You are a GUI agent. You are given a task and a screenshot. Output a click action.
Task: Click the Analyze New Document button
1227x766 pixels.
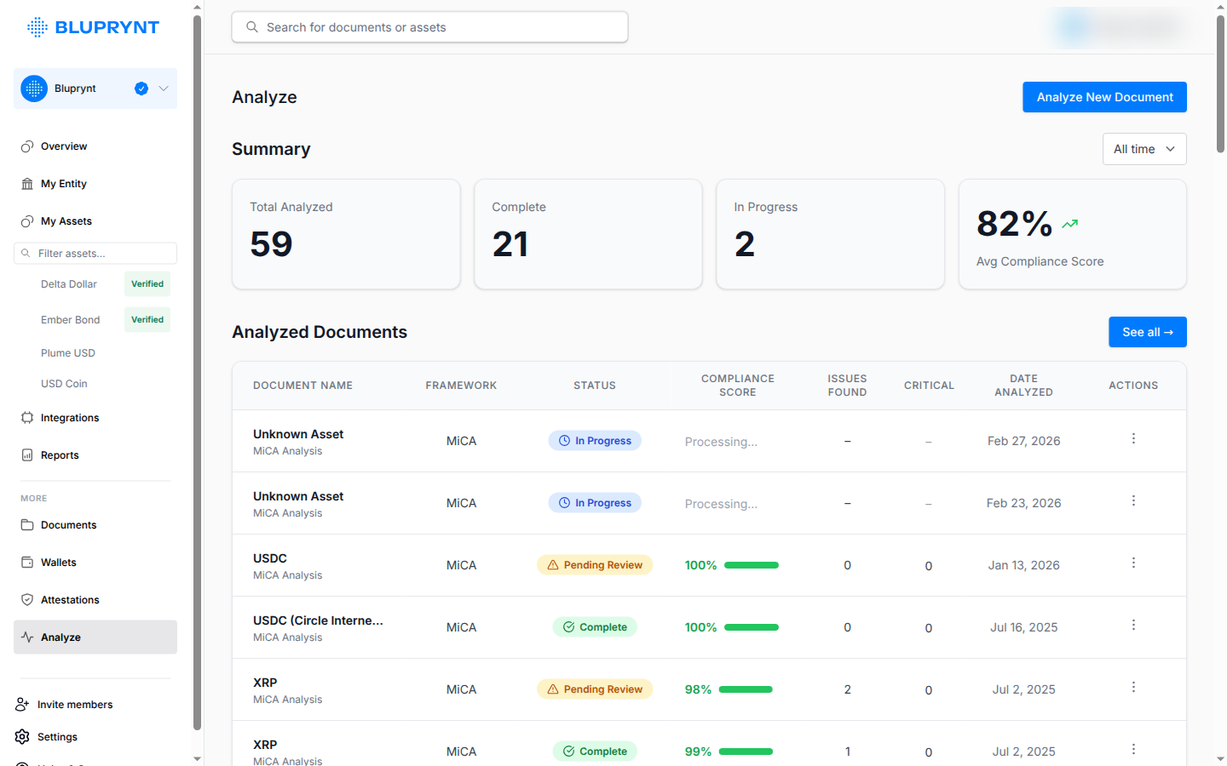pyautogui.click(x=1104, y=97)
